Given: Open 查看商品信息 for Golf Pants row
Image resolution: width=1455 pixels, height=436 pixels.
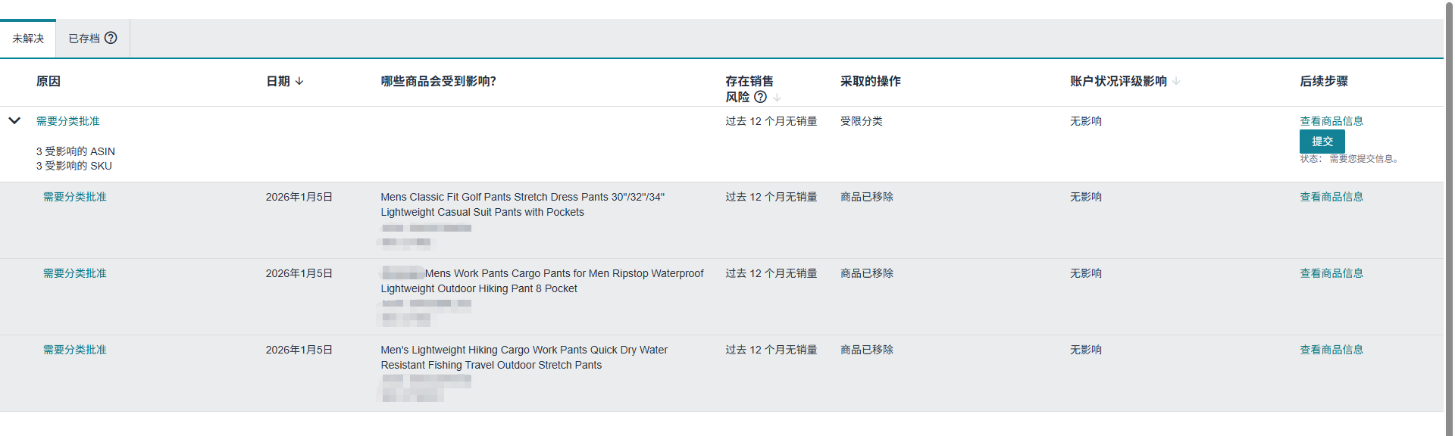Looking at the screenshot, I should [x=1331, y=197].
